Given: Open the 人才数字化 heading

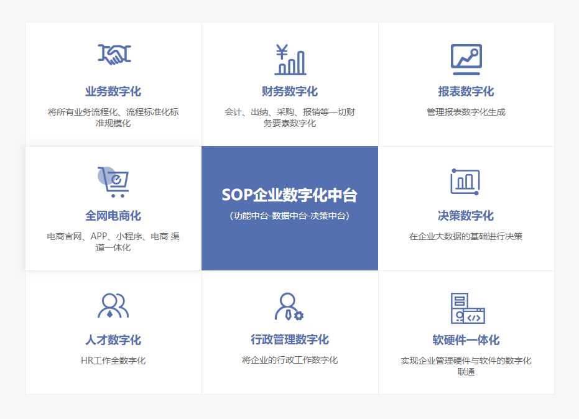Looking at the screenshot, I should point(113,339).
